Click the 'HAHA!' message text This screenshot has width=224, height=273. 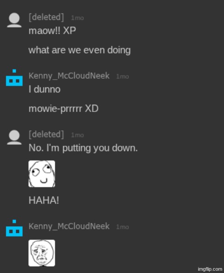(44, 200)
